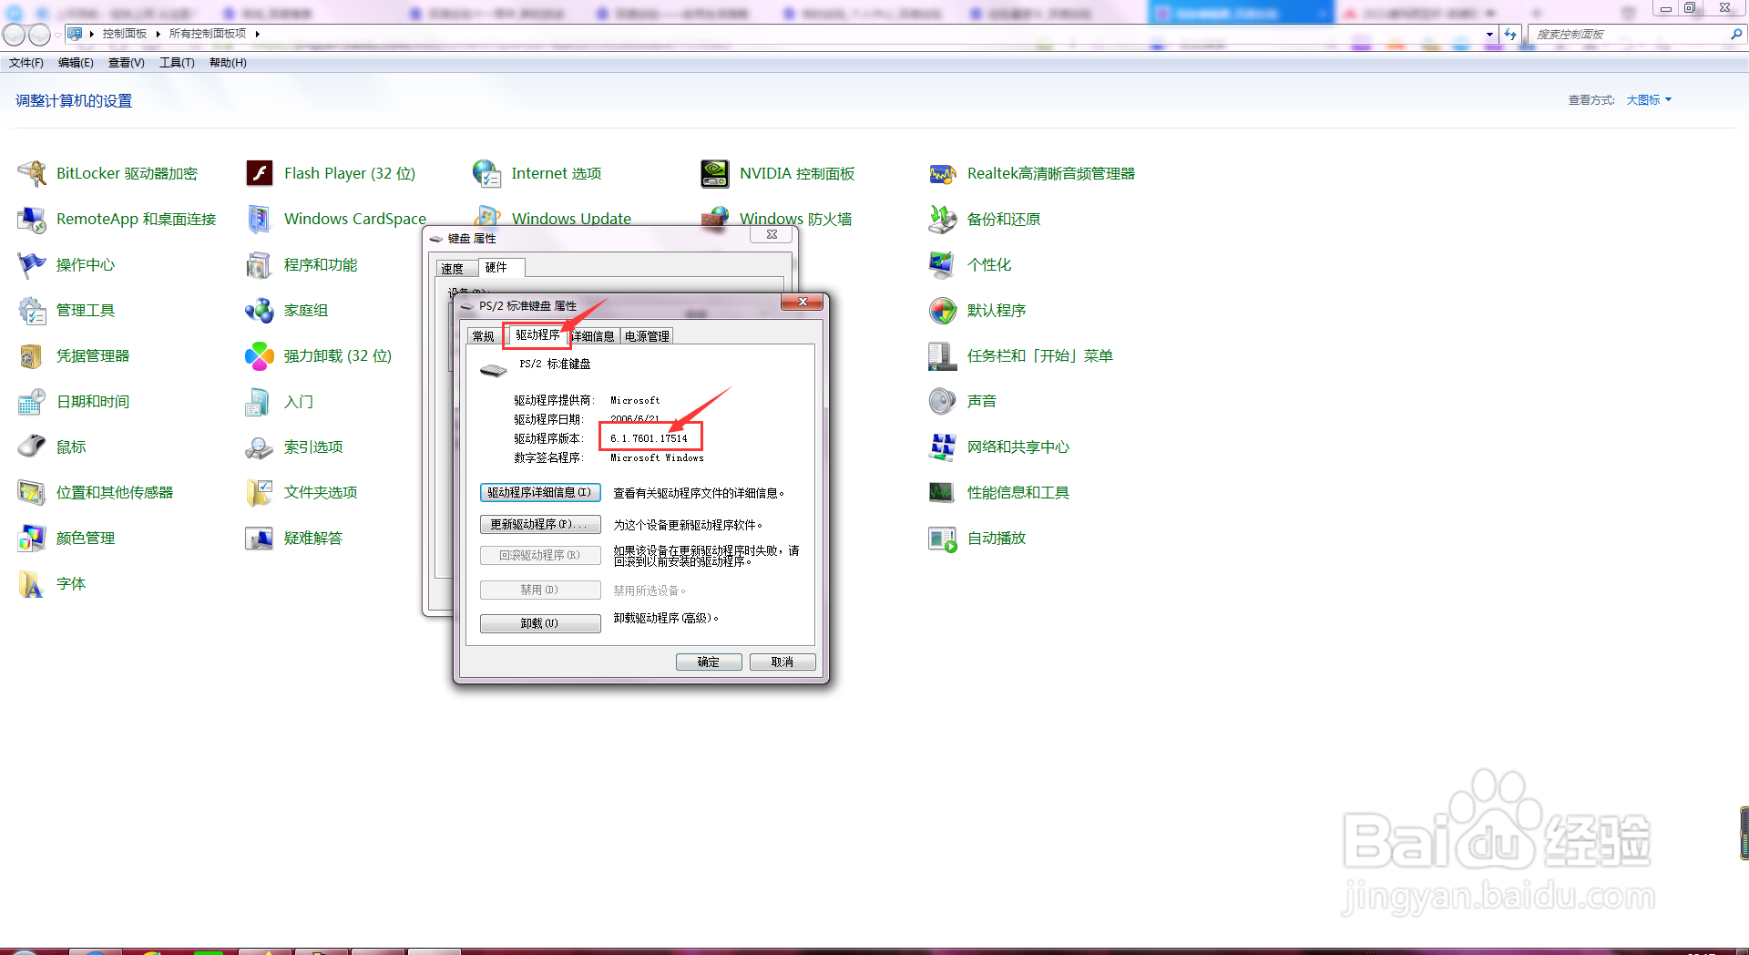Open BitLocker 驱动器加密
Screen dimensions: 1749x955
point(127,173)
